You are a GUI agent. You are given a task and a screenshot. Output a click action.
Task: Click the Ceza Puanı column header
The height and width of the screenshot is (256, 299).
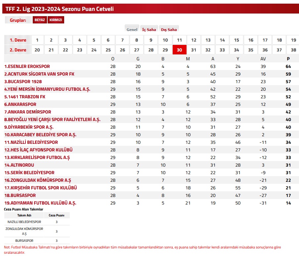(57, 215)
